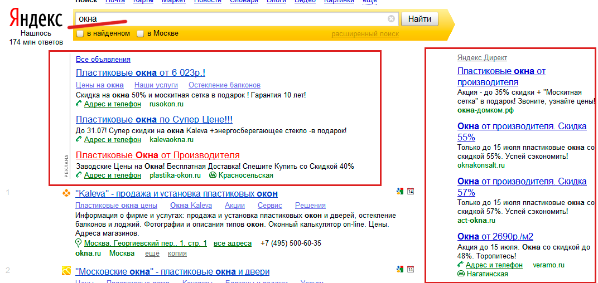The height and width of the screenshot is (283, 598).
Task: Open the 'расширенный поиск' link
Action: [365, 35]
